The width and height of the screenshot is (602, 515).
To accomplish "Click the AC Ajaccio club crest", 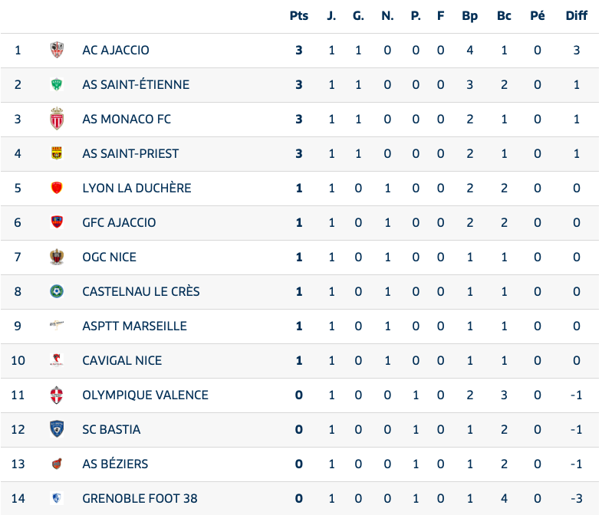I will point(57,51).
